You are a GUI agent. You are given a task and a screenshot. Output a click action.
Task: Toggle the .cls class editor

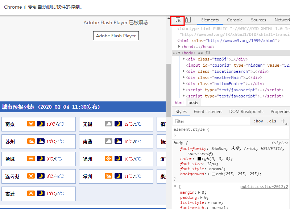point(272,121)
